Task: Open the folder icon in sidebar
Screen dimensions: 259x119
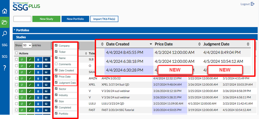Action: 5,22
